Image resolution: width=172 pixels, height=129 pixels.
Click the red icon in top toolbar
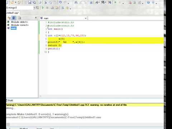(x=130, y=2)
